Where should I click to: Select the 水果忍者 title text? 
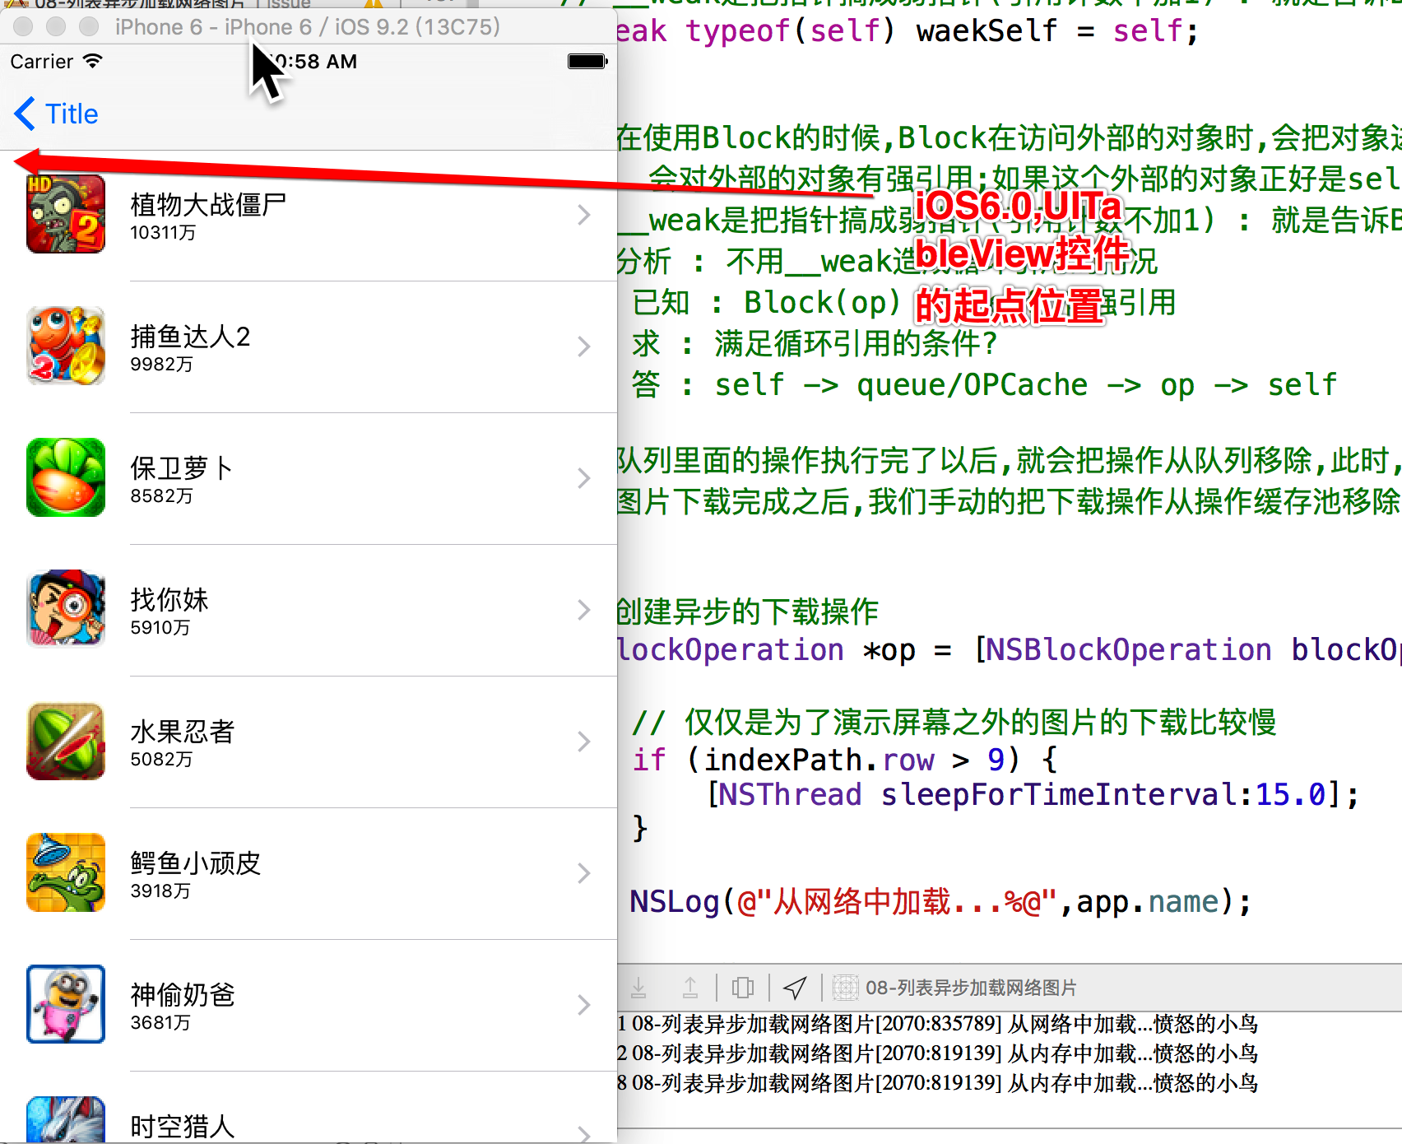(183, 731)
